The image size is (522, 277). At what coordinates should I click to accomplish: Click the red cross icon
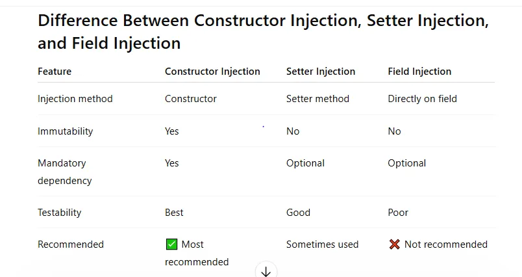(x=395, y=244)
